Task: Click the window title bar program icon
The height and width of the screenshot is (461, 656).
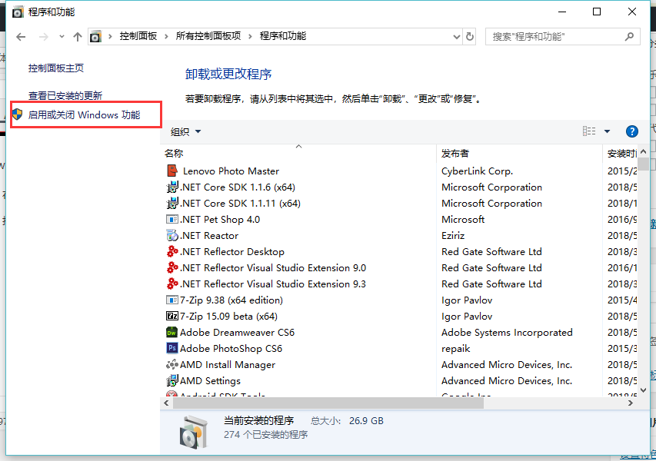Action: (18, 12)
